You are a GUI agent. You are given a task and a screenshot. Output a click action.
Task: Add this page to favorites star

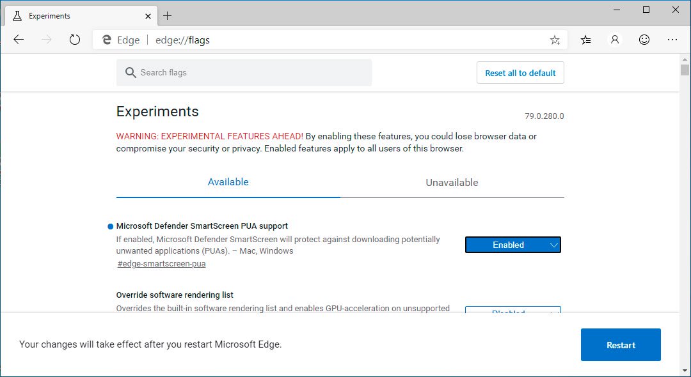click(555, 40)
